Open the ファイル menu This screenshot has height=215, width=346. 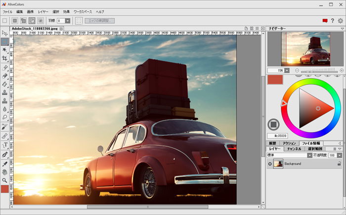tap(7, 12)
